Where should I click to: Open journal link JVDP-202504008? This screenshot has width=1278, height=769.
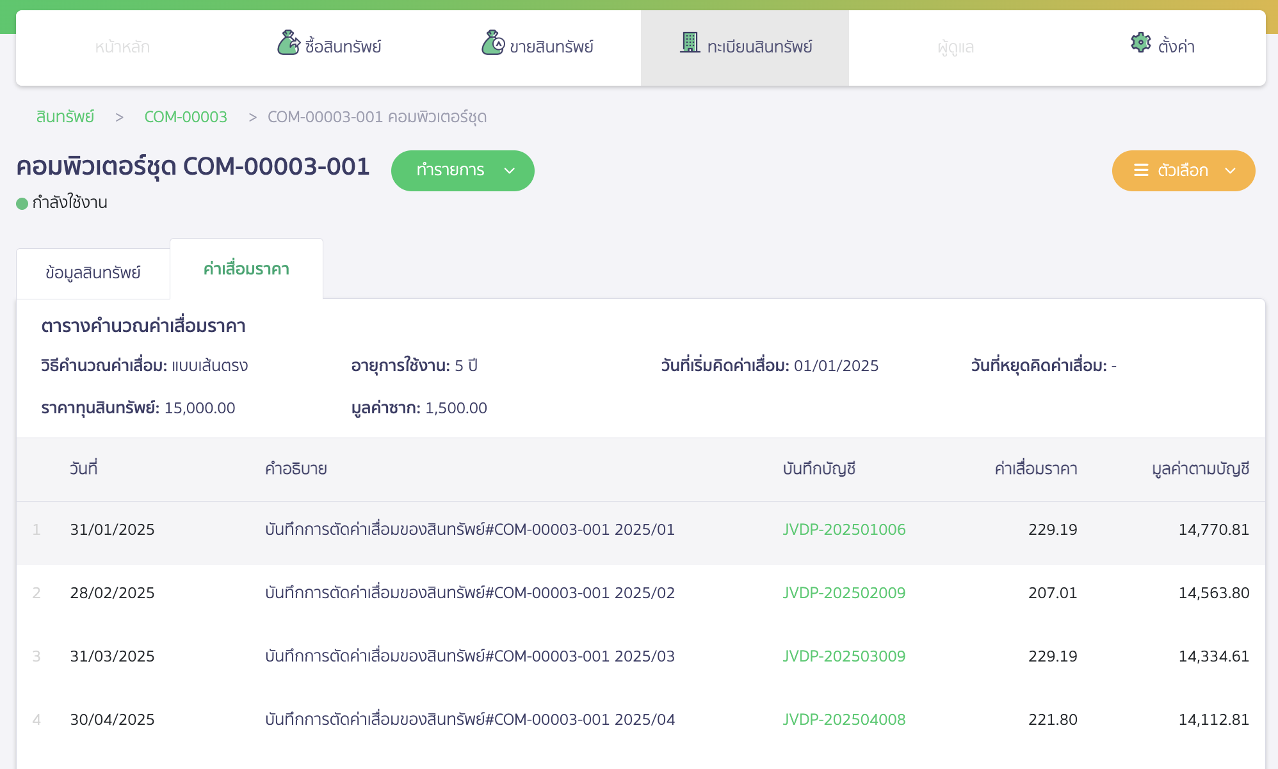tap(843, 720)
